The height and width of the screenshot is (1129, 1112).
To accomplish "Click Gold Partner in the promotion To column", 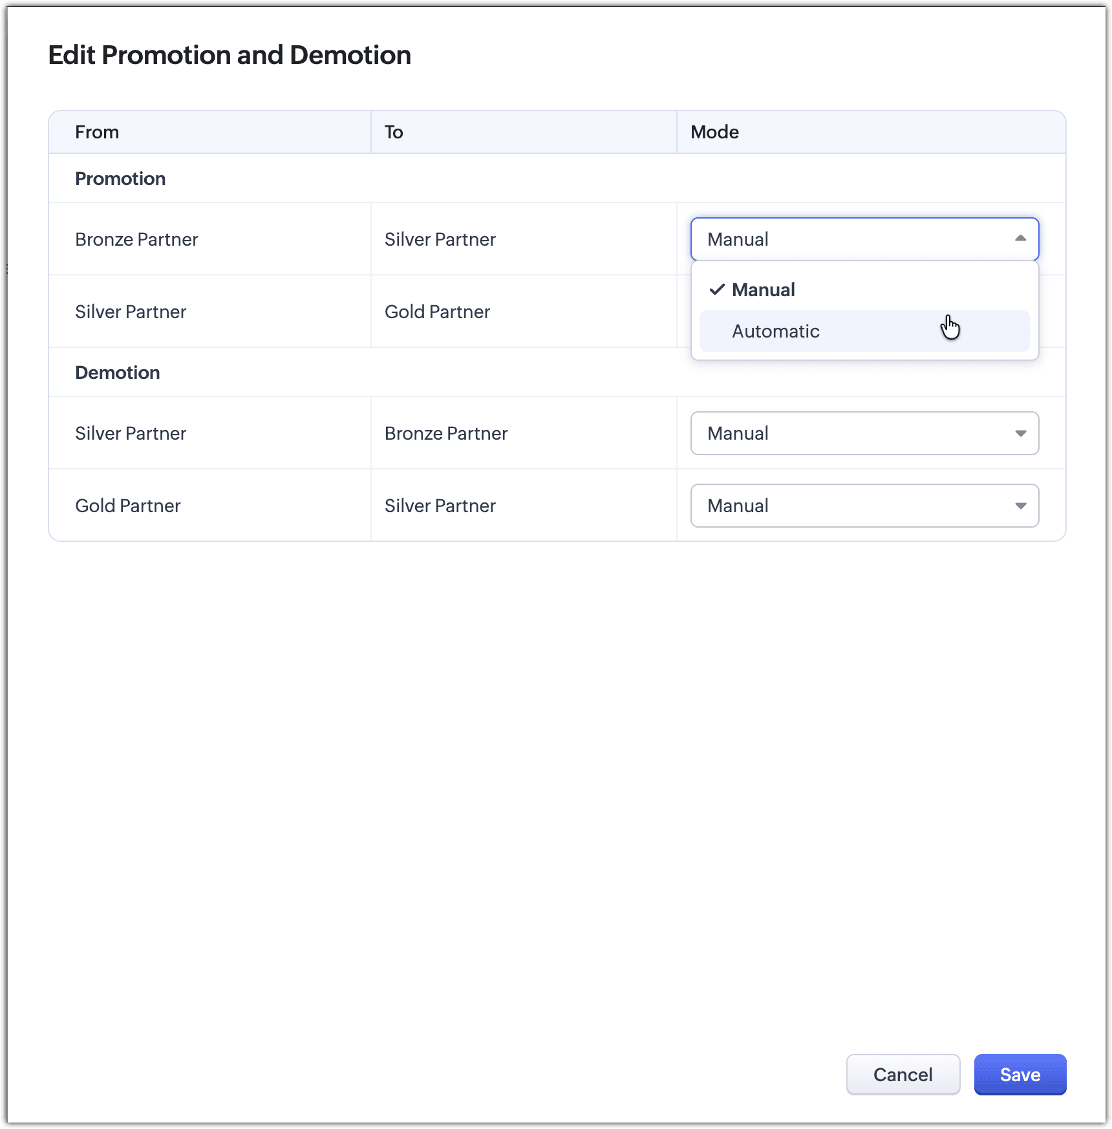I will coord(437,312).
